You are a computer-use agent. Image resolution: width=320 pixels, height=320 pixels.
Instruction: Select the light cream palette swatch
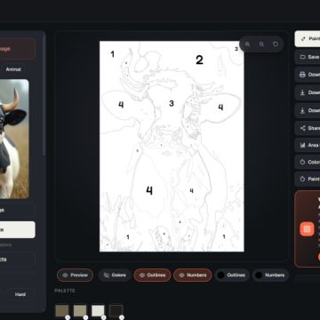(x=98, y=311)
